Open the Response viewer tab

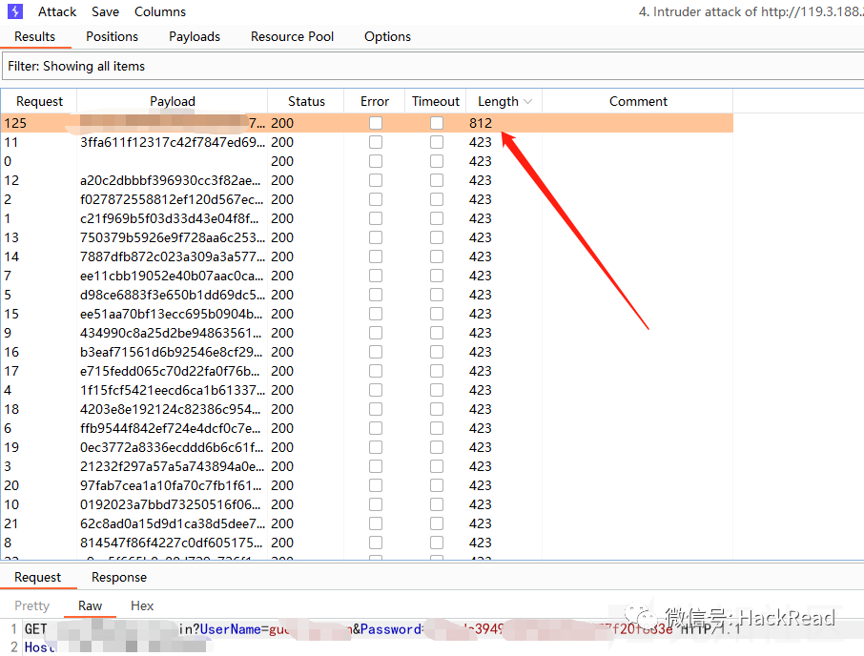pos(119,577)
